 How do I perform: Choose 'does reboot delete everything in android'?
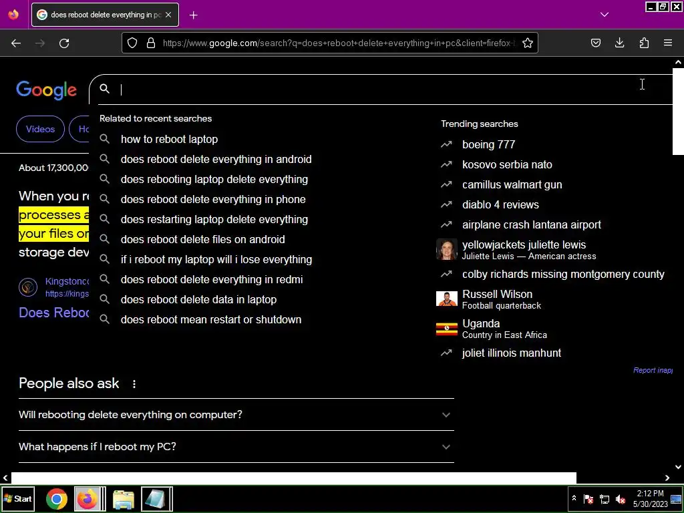click(216, 159)
